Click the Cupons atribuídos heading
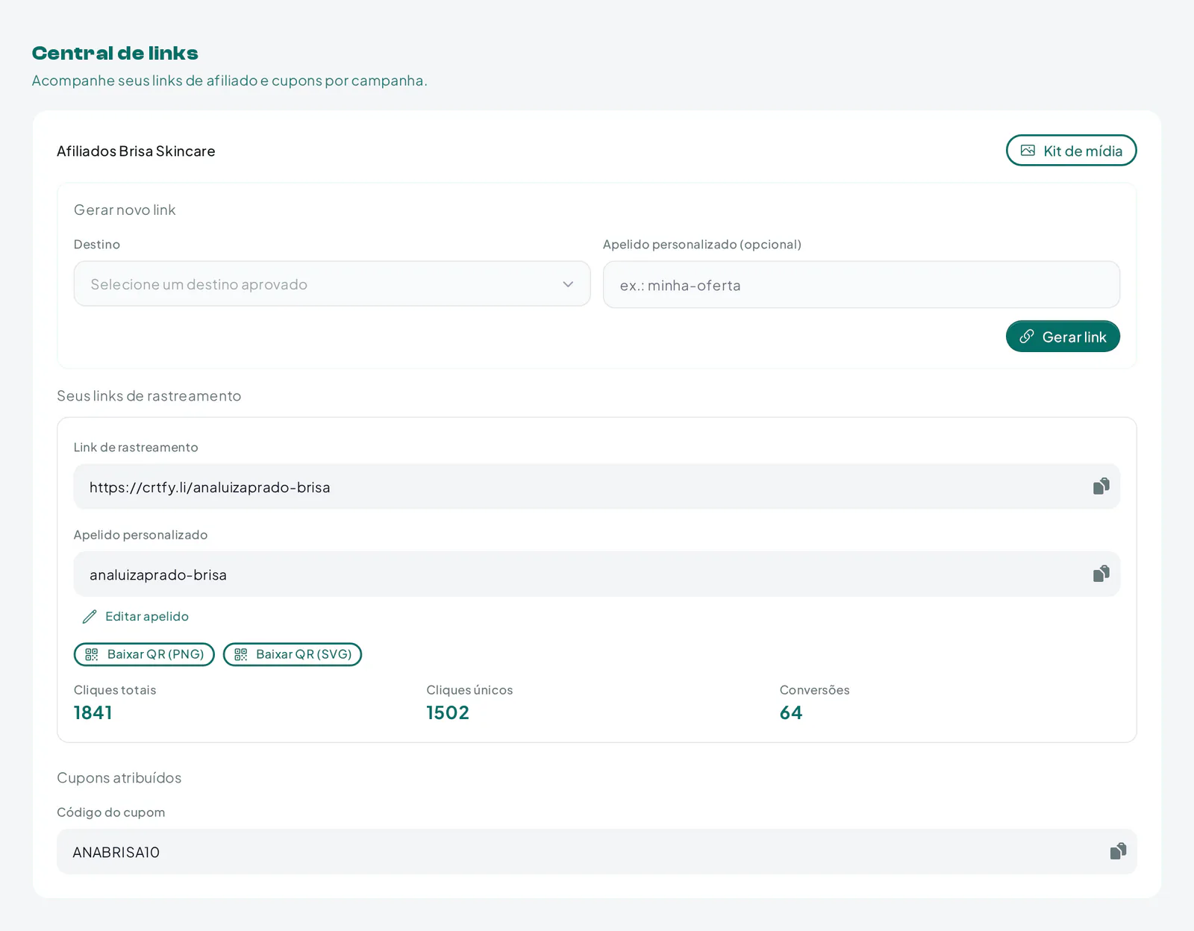The height and width of the screenshot is (931, 1194). (119, 777)
